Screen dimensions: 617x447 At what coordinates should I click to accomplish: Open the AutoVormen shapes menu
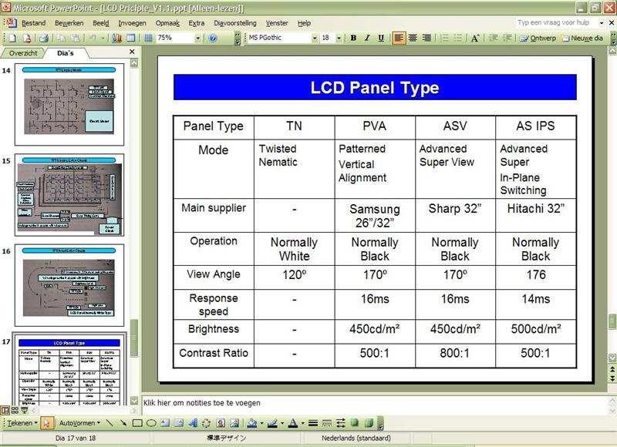80,423
